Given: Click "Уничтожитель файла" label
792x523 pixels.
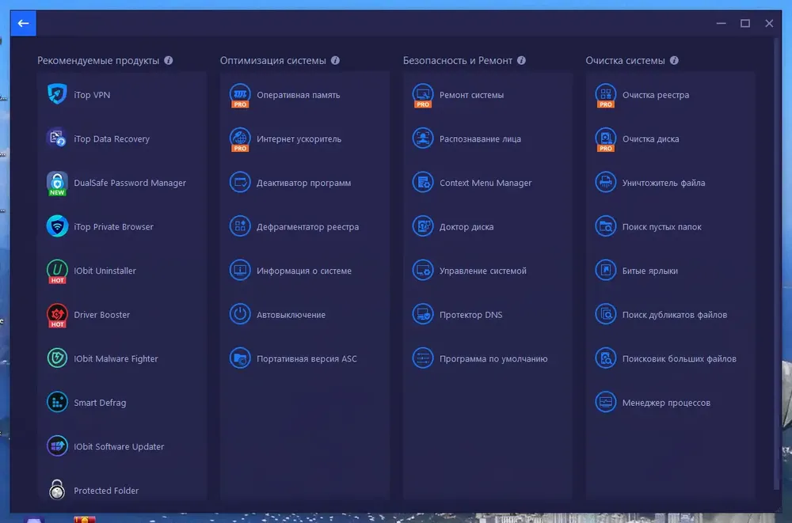Looking at the screenshot, I should coord(664,183).
